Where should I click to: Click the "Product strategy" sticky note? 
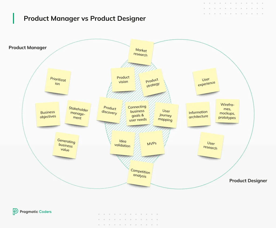pos(153,83)
